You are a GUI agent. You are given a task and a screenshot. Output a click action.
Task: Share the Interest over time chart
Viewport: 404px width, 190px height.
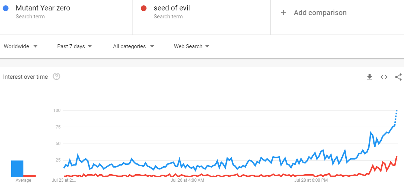(x=398, y=77)
